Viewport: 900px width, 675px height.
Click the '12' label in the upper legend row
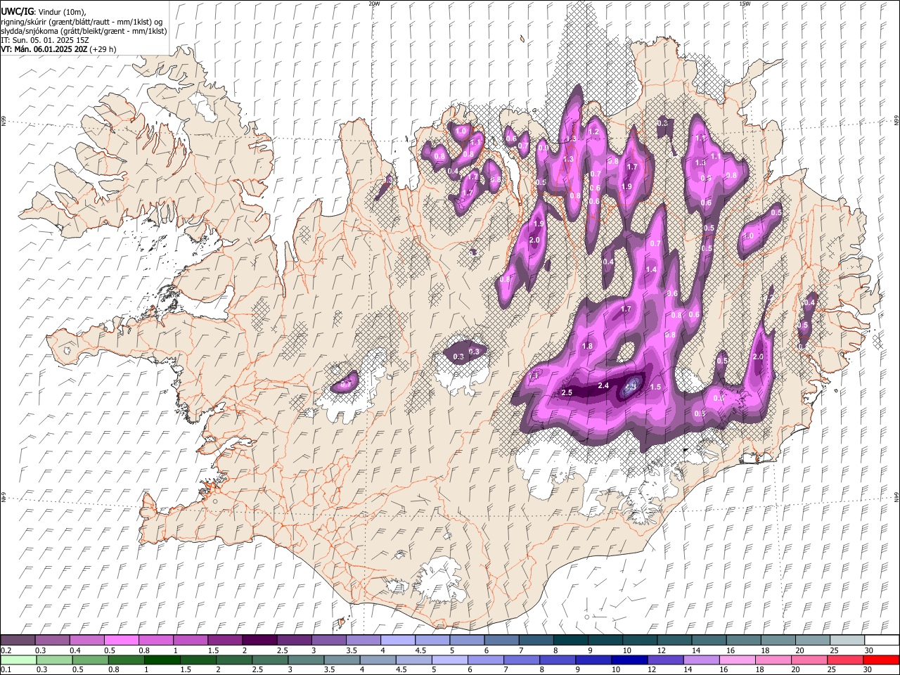tap(662, 650)
